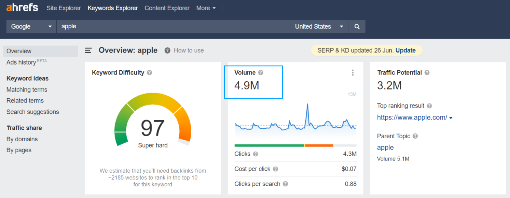The width and height of the screenshot is (510, 198).
Task: Select Matching terms in the sidebar
Action: coord(27,89)
